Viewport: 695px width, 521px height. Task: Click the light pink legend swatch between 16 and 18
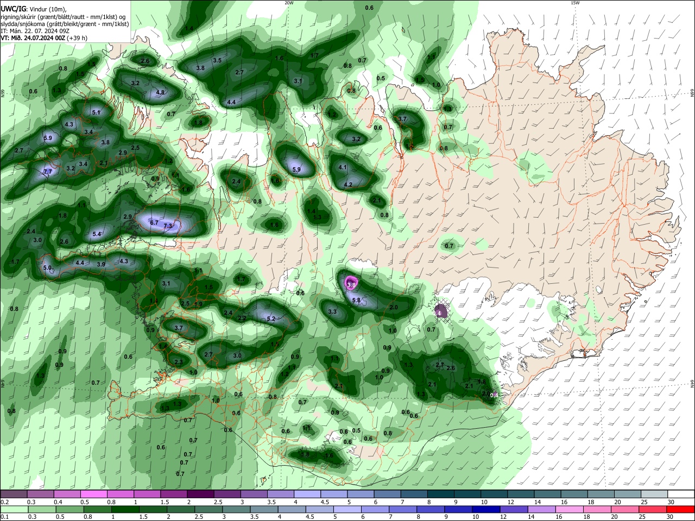570,510
